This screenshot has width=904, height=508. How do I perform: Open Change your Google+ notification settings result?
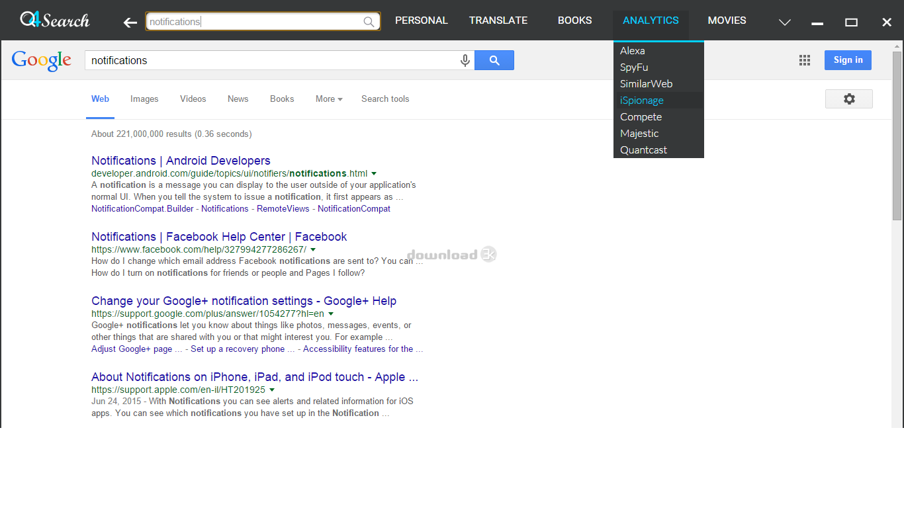[x=244, y=301]
